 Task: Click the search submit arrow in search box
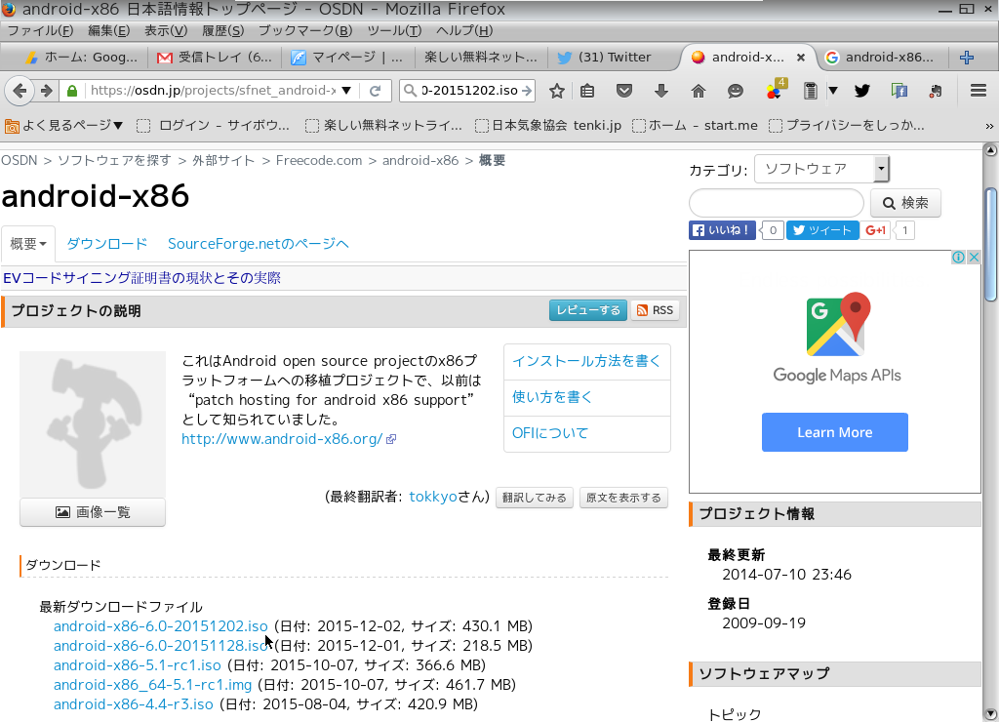pos(526,91)
